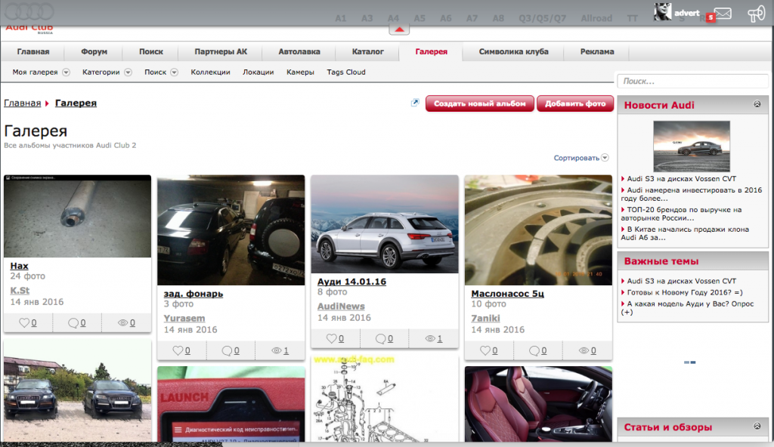Image resolution: width=774 pixels, height=447 pixels.
Task: Click the Главная breadcrumb link
Action: [22, 103]
